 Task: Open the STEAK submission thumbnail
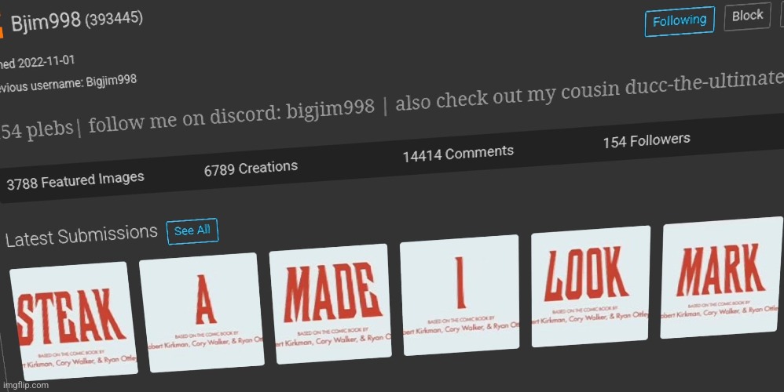(x=74, y=321)
